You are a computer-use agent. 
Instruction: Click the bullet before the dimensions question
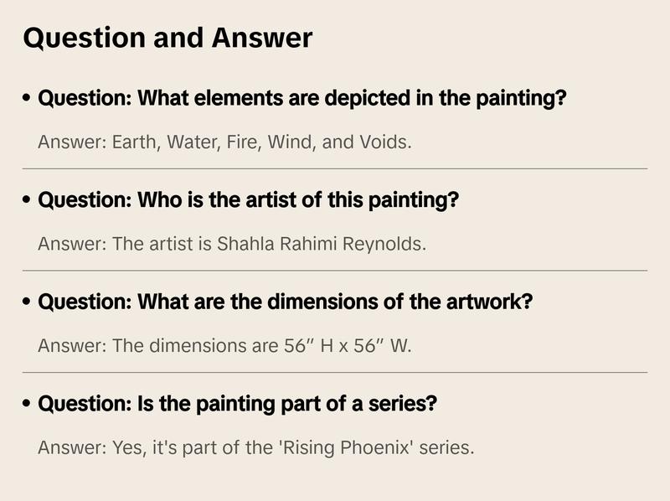(28, 302)
